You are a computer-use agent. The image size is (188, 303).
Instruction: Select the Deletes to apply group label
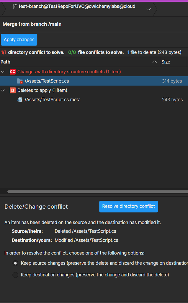pyautogui.click(x=42, y=90)
